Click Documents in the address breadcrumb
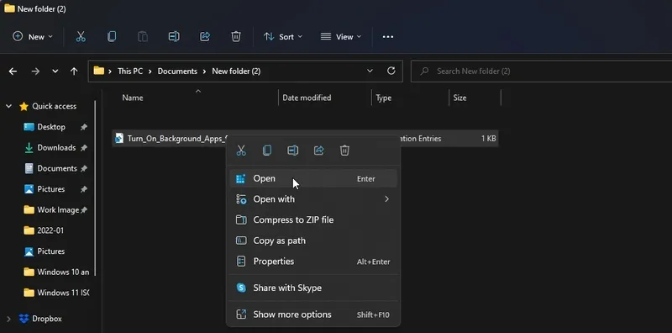672x333 pixels. [177, 71]
